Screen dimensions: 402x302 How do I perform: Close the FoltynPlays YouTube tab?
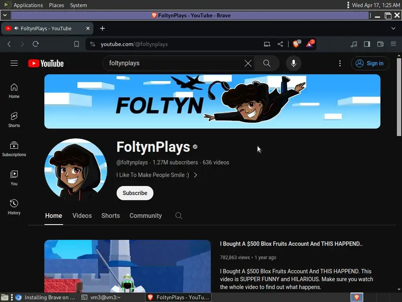(x=88, y=28)
